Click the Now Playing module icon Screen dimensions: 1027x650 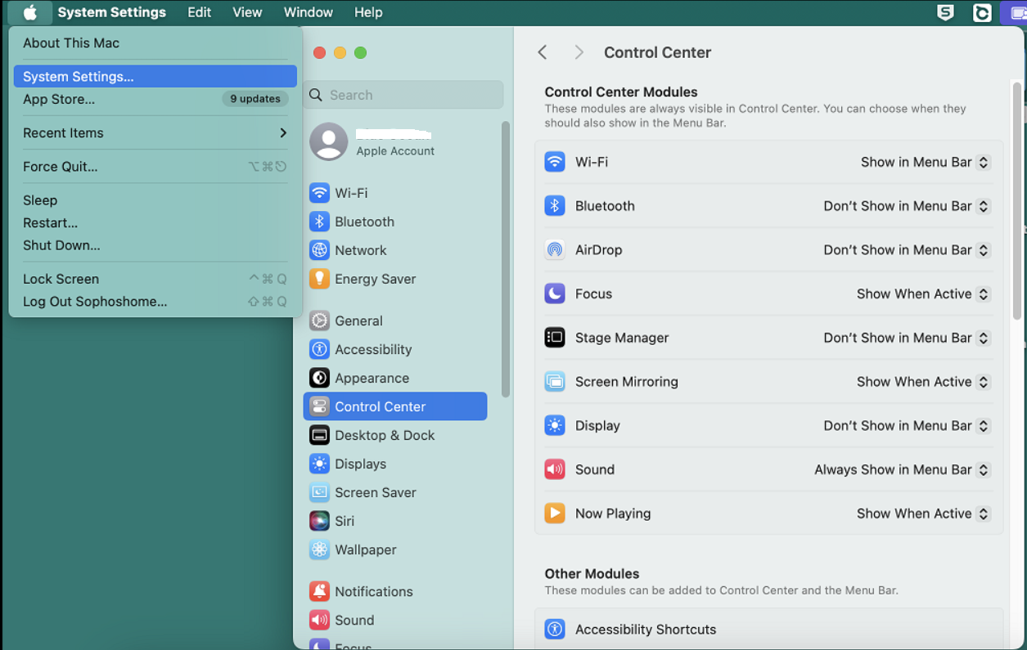(555, 513)
